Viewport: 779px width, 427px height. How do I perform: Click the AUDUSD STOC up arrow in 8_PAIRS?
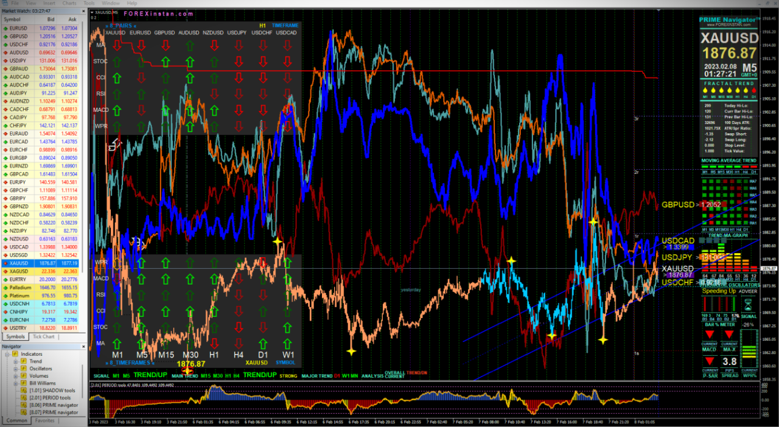189,61
